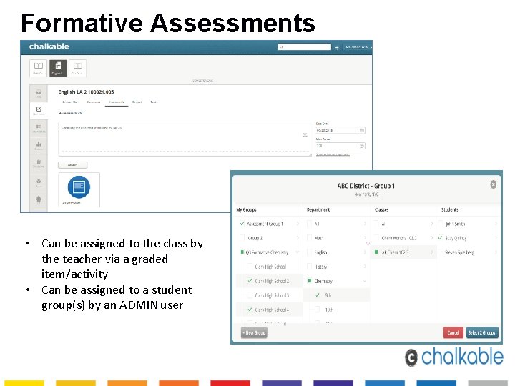This screenshot has width=515, height=386.
Task: Open the third book class icon
Action: [77, 69]
